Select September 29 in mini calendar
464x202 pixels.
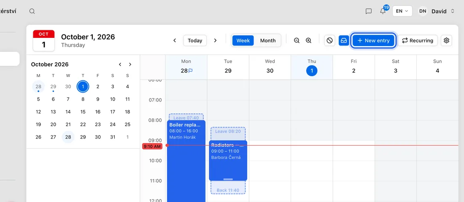(x=53, y=87)
